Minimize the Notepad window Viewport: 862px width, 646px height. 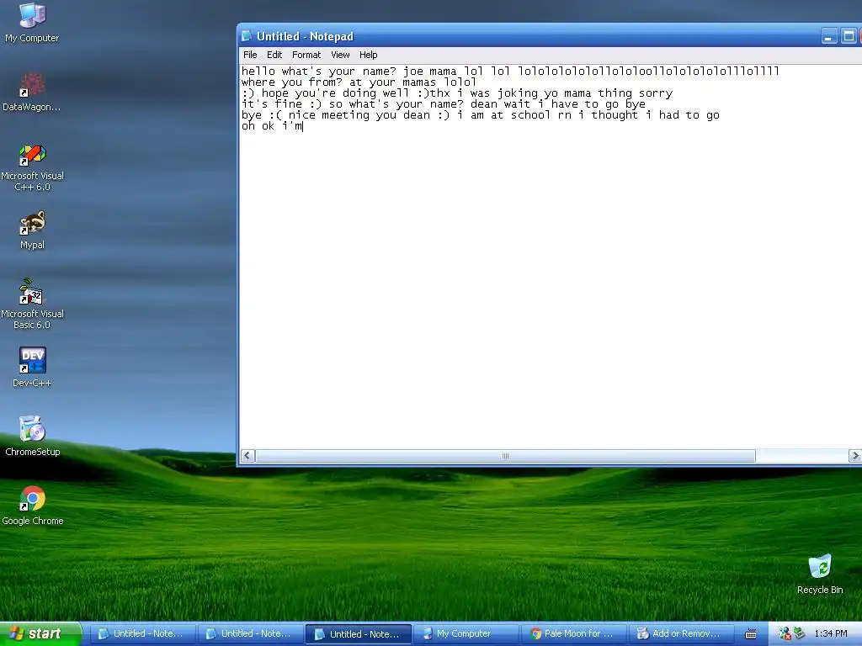pyautogui.click(x=829, y=36)
